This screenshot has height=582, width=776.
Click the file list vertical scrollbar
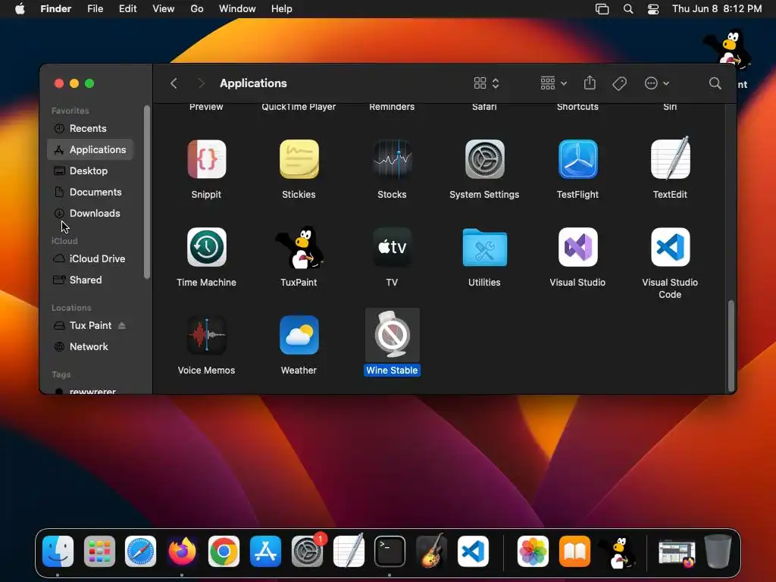(x=731, y=345)
